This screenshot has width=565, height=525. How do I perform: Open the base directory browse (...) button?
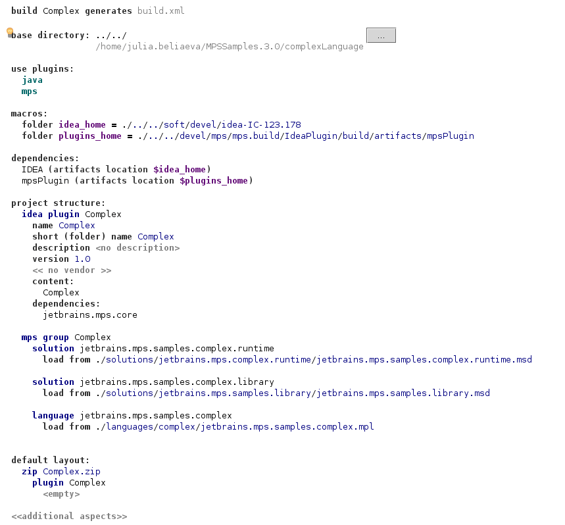coord(380,35)
